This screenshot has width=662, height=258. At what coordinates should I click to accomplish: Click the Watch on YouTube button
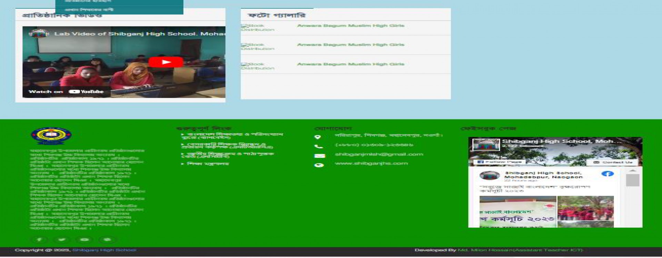(x=66, y=92)
